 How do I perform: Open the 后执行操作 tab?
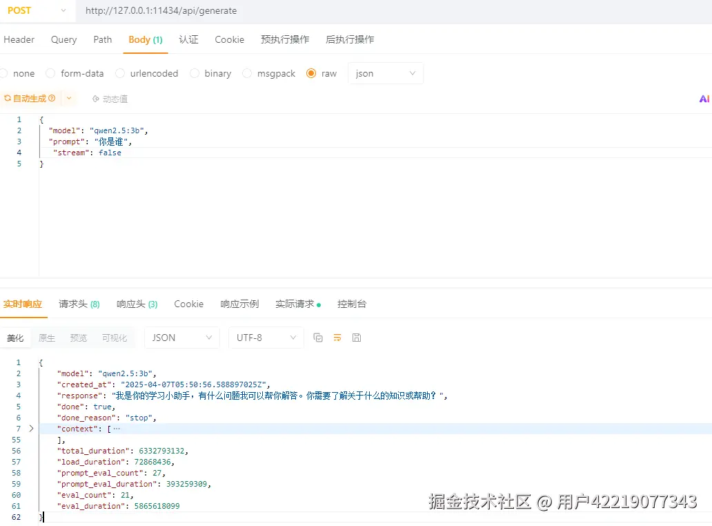[350, 39]
